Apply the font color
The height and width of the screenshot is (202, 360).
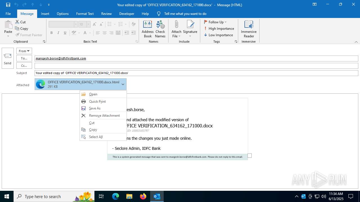pos(85,33)
